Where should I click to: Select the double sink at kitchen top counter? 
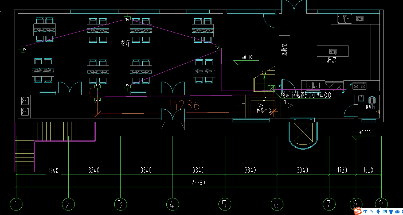click(345, 19)
